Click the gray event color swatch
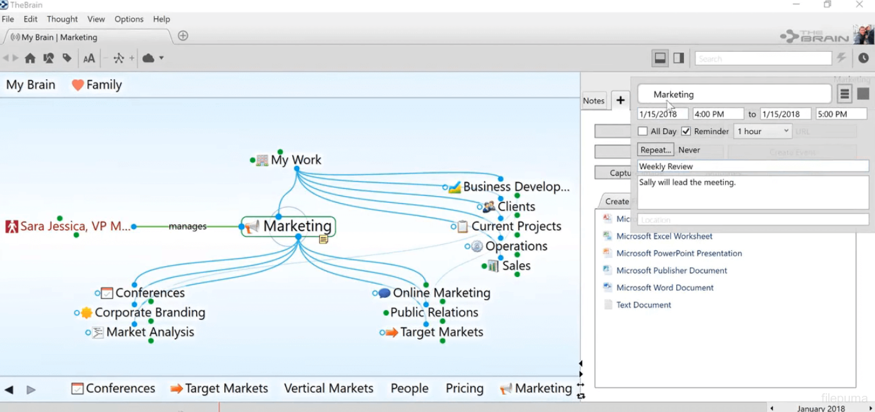 coord(863,94)
